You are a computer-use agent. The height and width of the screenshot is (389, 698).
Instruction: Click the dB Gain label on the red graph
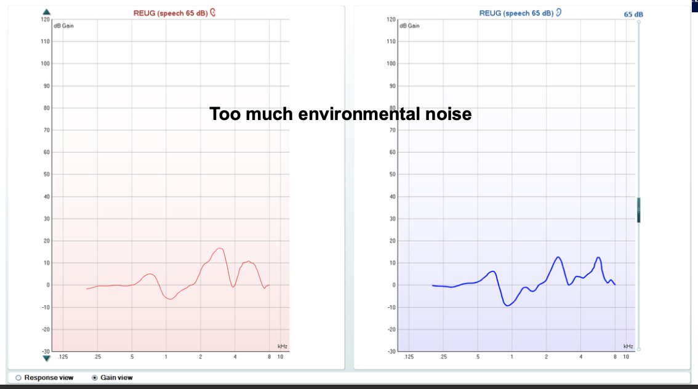[x=63, y=26]
